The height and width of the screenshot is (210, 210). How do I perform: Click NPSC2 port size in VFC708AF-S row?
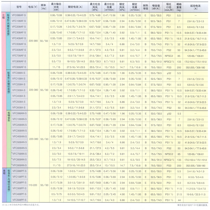[169, 56]
